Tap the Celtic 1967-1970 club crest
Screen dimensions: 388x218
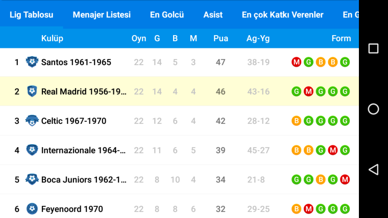click(x=32, y=121)
